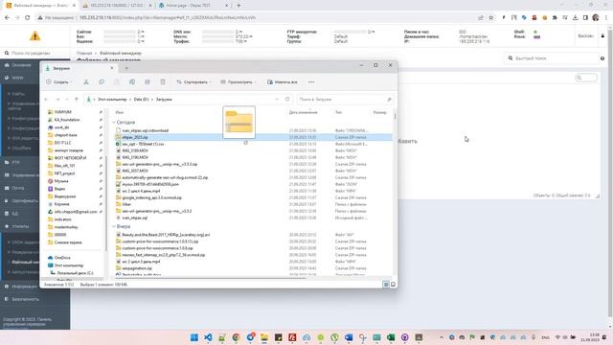Go back with Explorer's back arrow
Viewport: 613px width, 345px height.
(47, 100)
